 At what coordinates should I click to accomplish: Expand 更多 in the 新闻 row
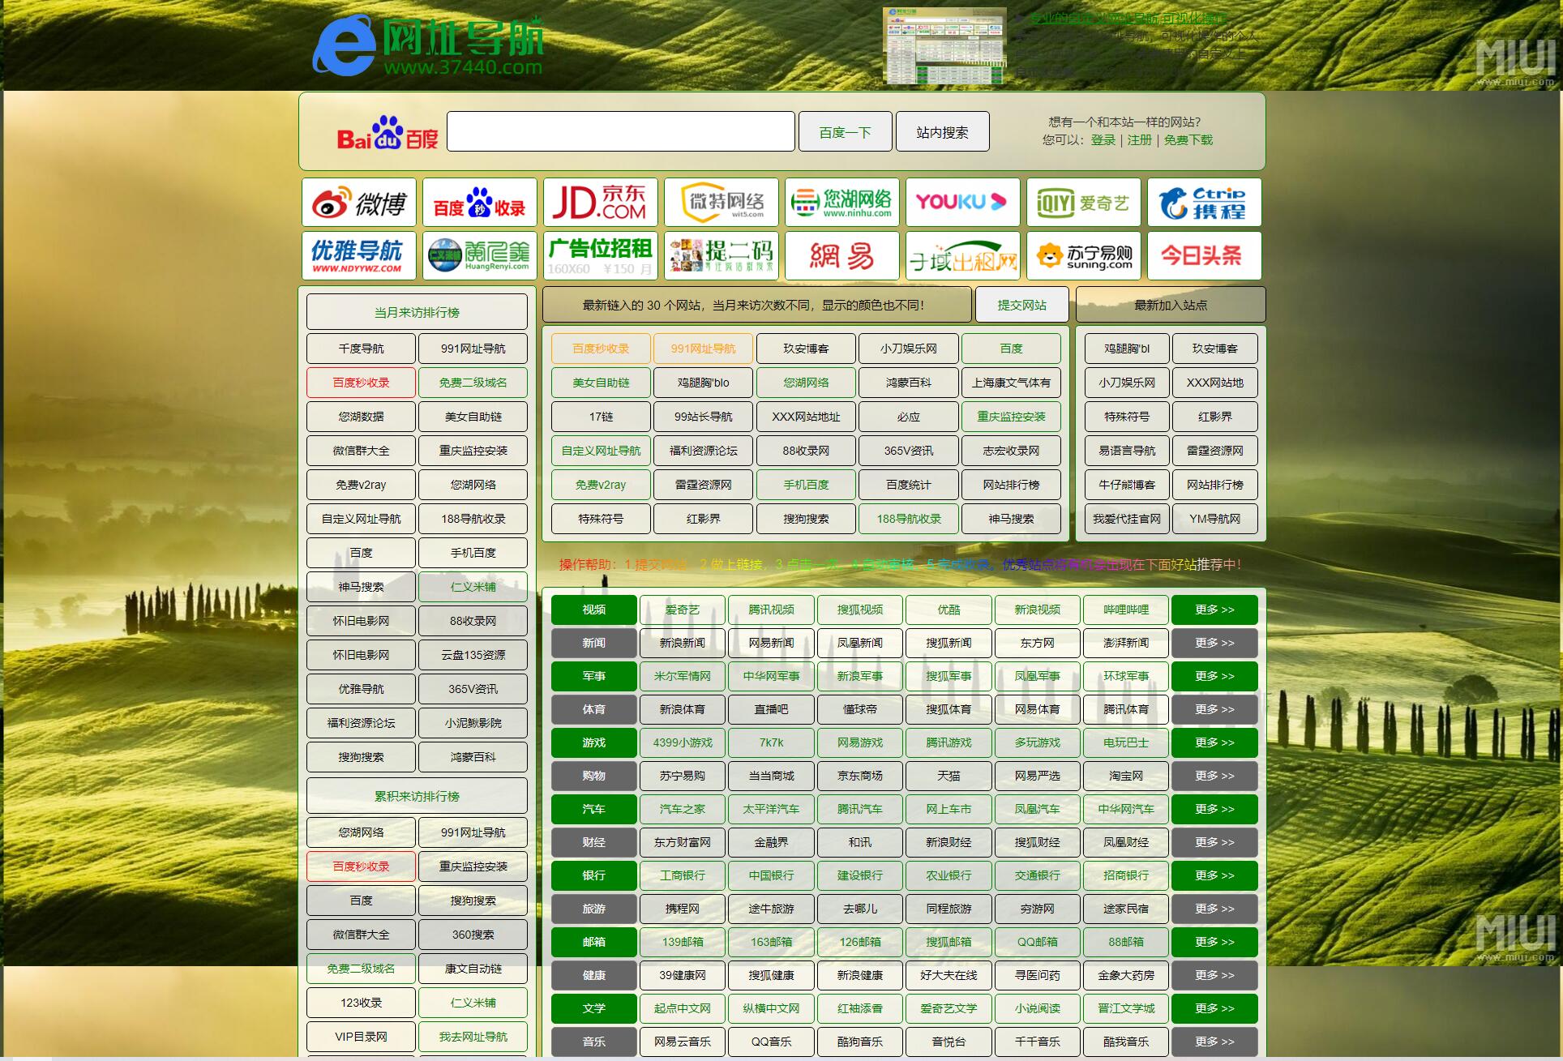(1214, 643)
